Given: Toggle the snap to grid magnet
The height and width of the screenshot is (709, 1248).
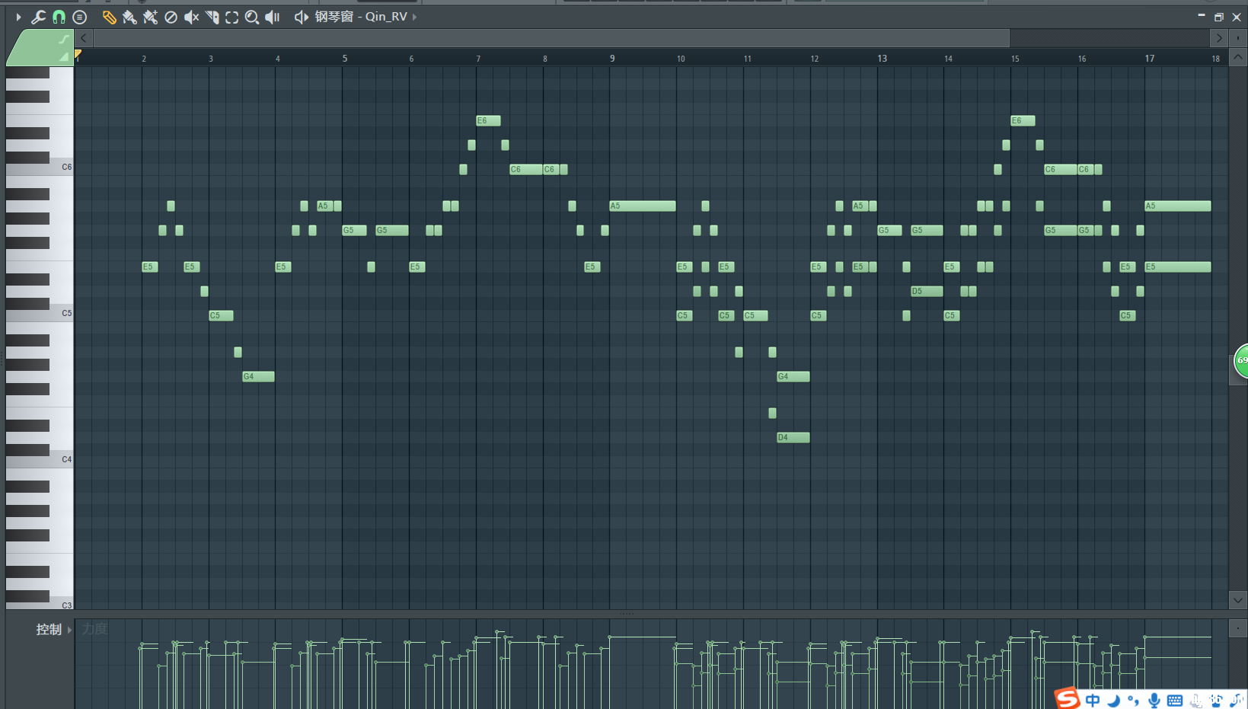Looking at the screenshot, I should [59, 17].
